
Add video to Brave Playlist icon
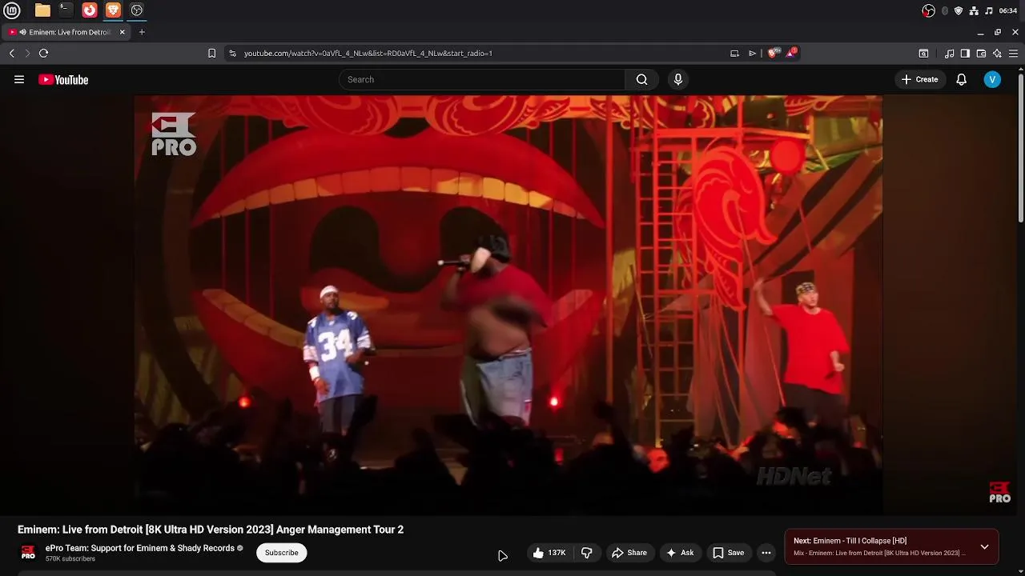[x=752, y=53]
